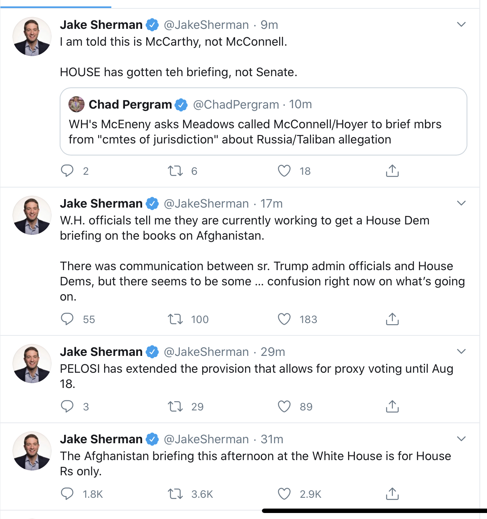Viewport: 487px width, 519px height.
Task: Click Jake Sherman's avatar on the 9m tweet
Action: pos(32,36)
